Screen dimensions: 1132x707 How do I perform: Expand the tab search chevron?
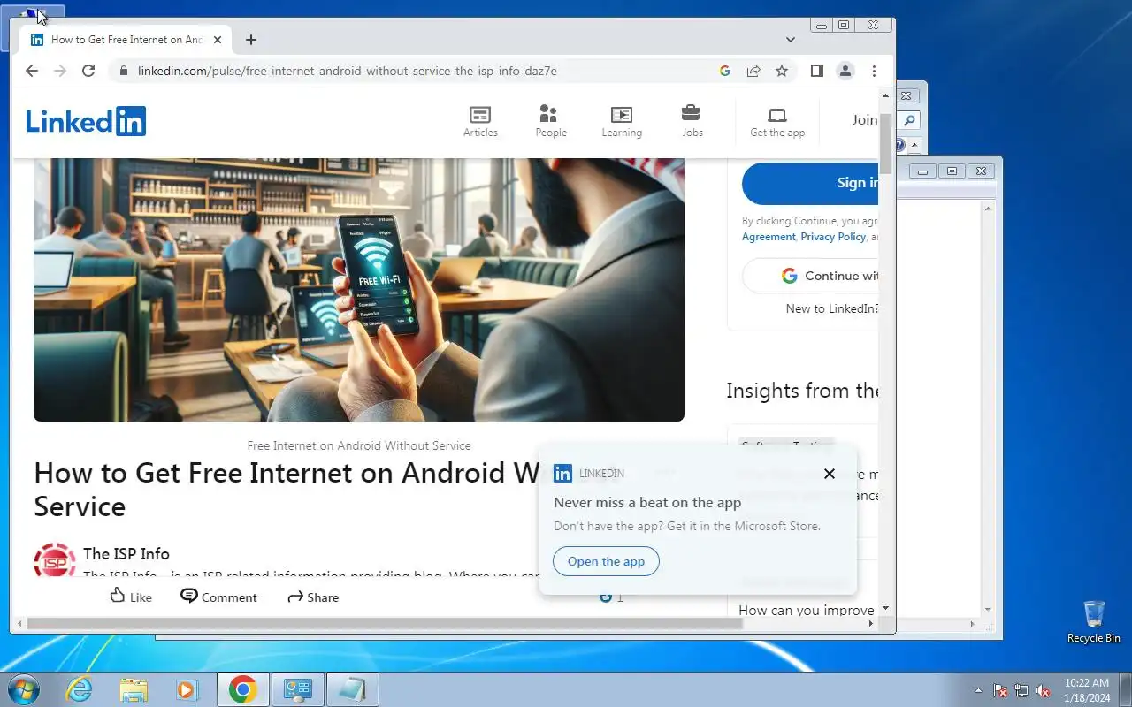791,40
